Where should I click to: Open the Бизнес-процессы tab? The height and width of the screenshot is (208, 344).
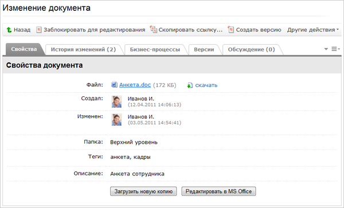(155, 49)
